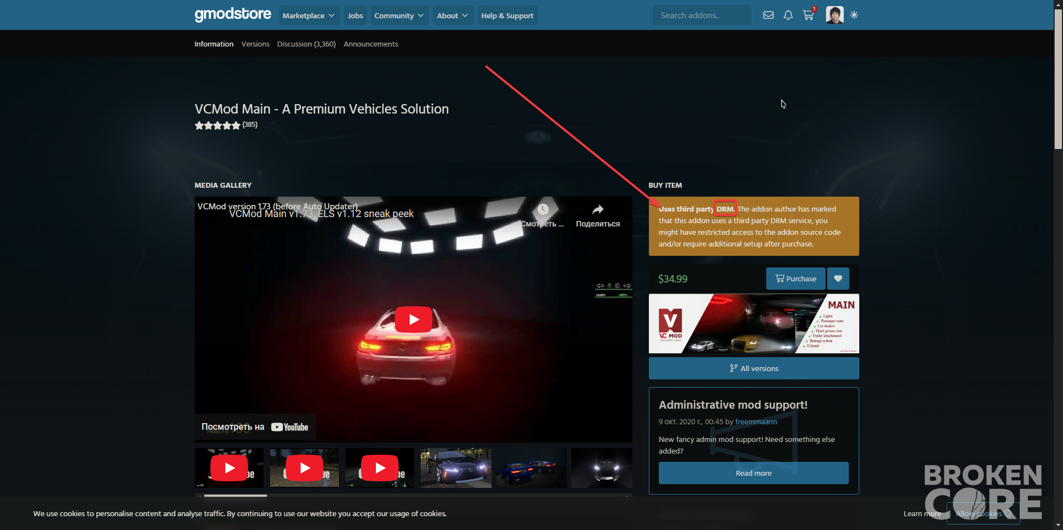This screenshot has height=530, width=1063.
Task: Click Read more on announcement
Action: point(754,473)
